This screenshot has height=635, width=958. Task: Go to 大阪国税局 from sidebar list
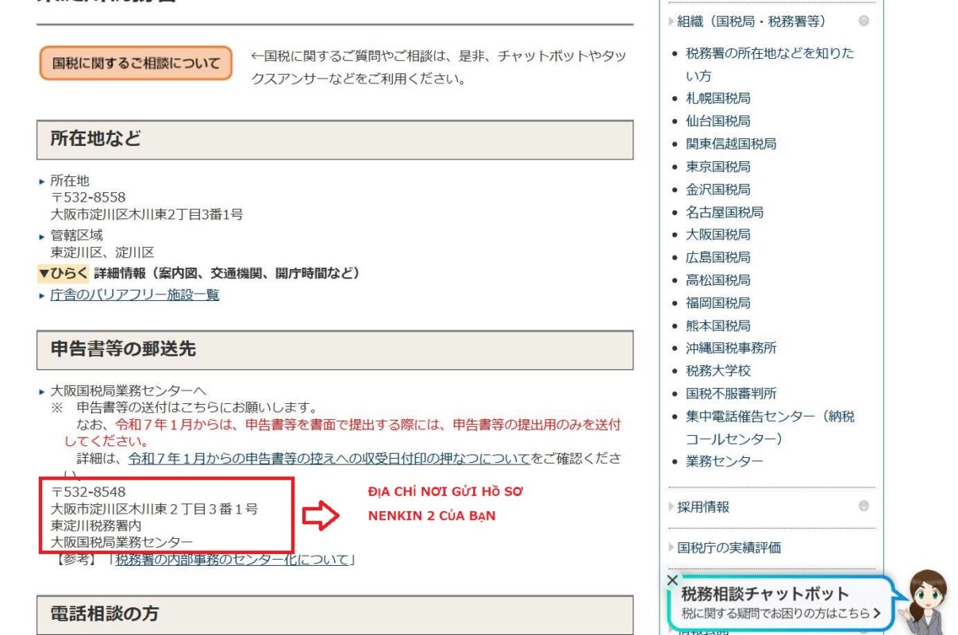coord(718,235)
